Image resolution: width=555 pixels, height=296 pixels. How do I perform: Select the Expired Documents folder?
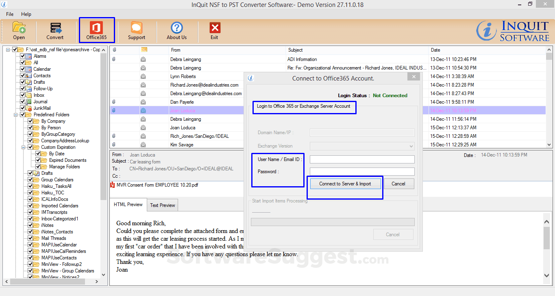pos(67,160)
